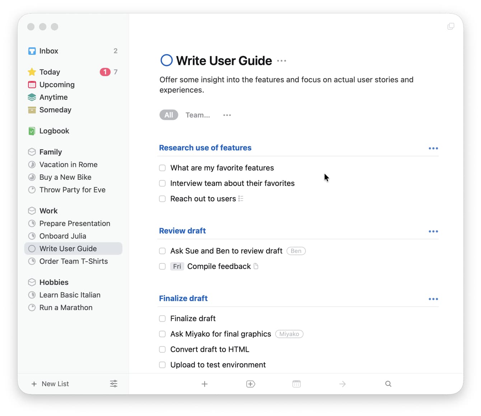The width and height of the screenshot is (481, 416).
Task: Open the calendar 'When' icon in toolbar
Action: 296,384
